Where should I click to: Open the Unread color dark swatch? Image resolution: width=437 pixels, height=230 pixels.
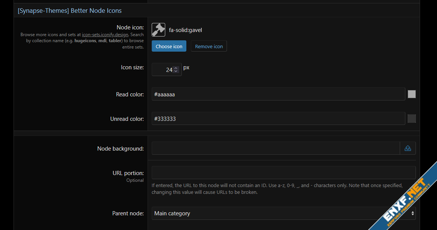[x=412, y=119]
